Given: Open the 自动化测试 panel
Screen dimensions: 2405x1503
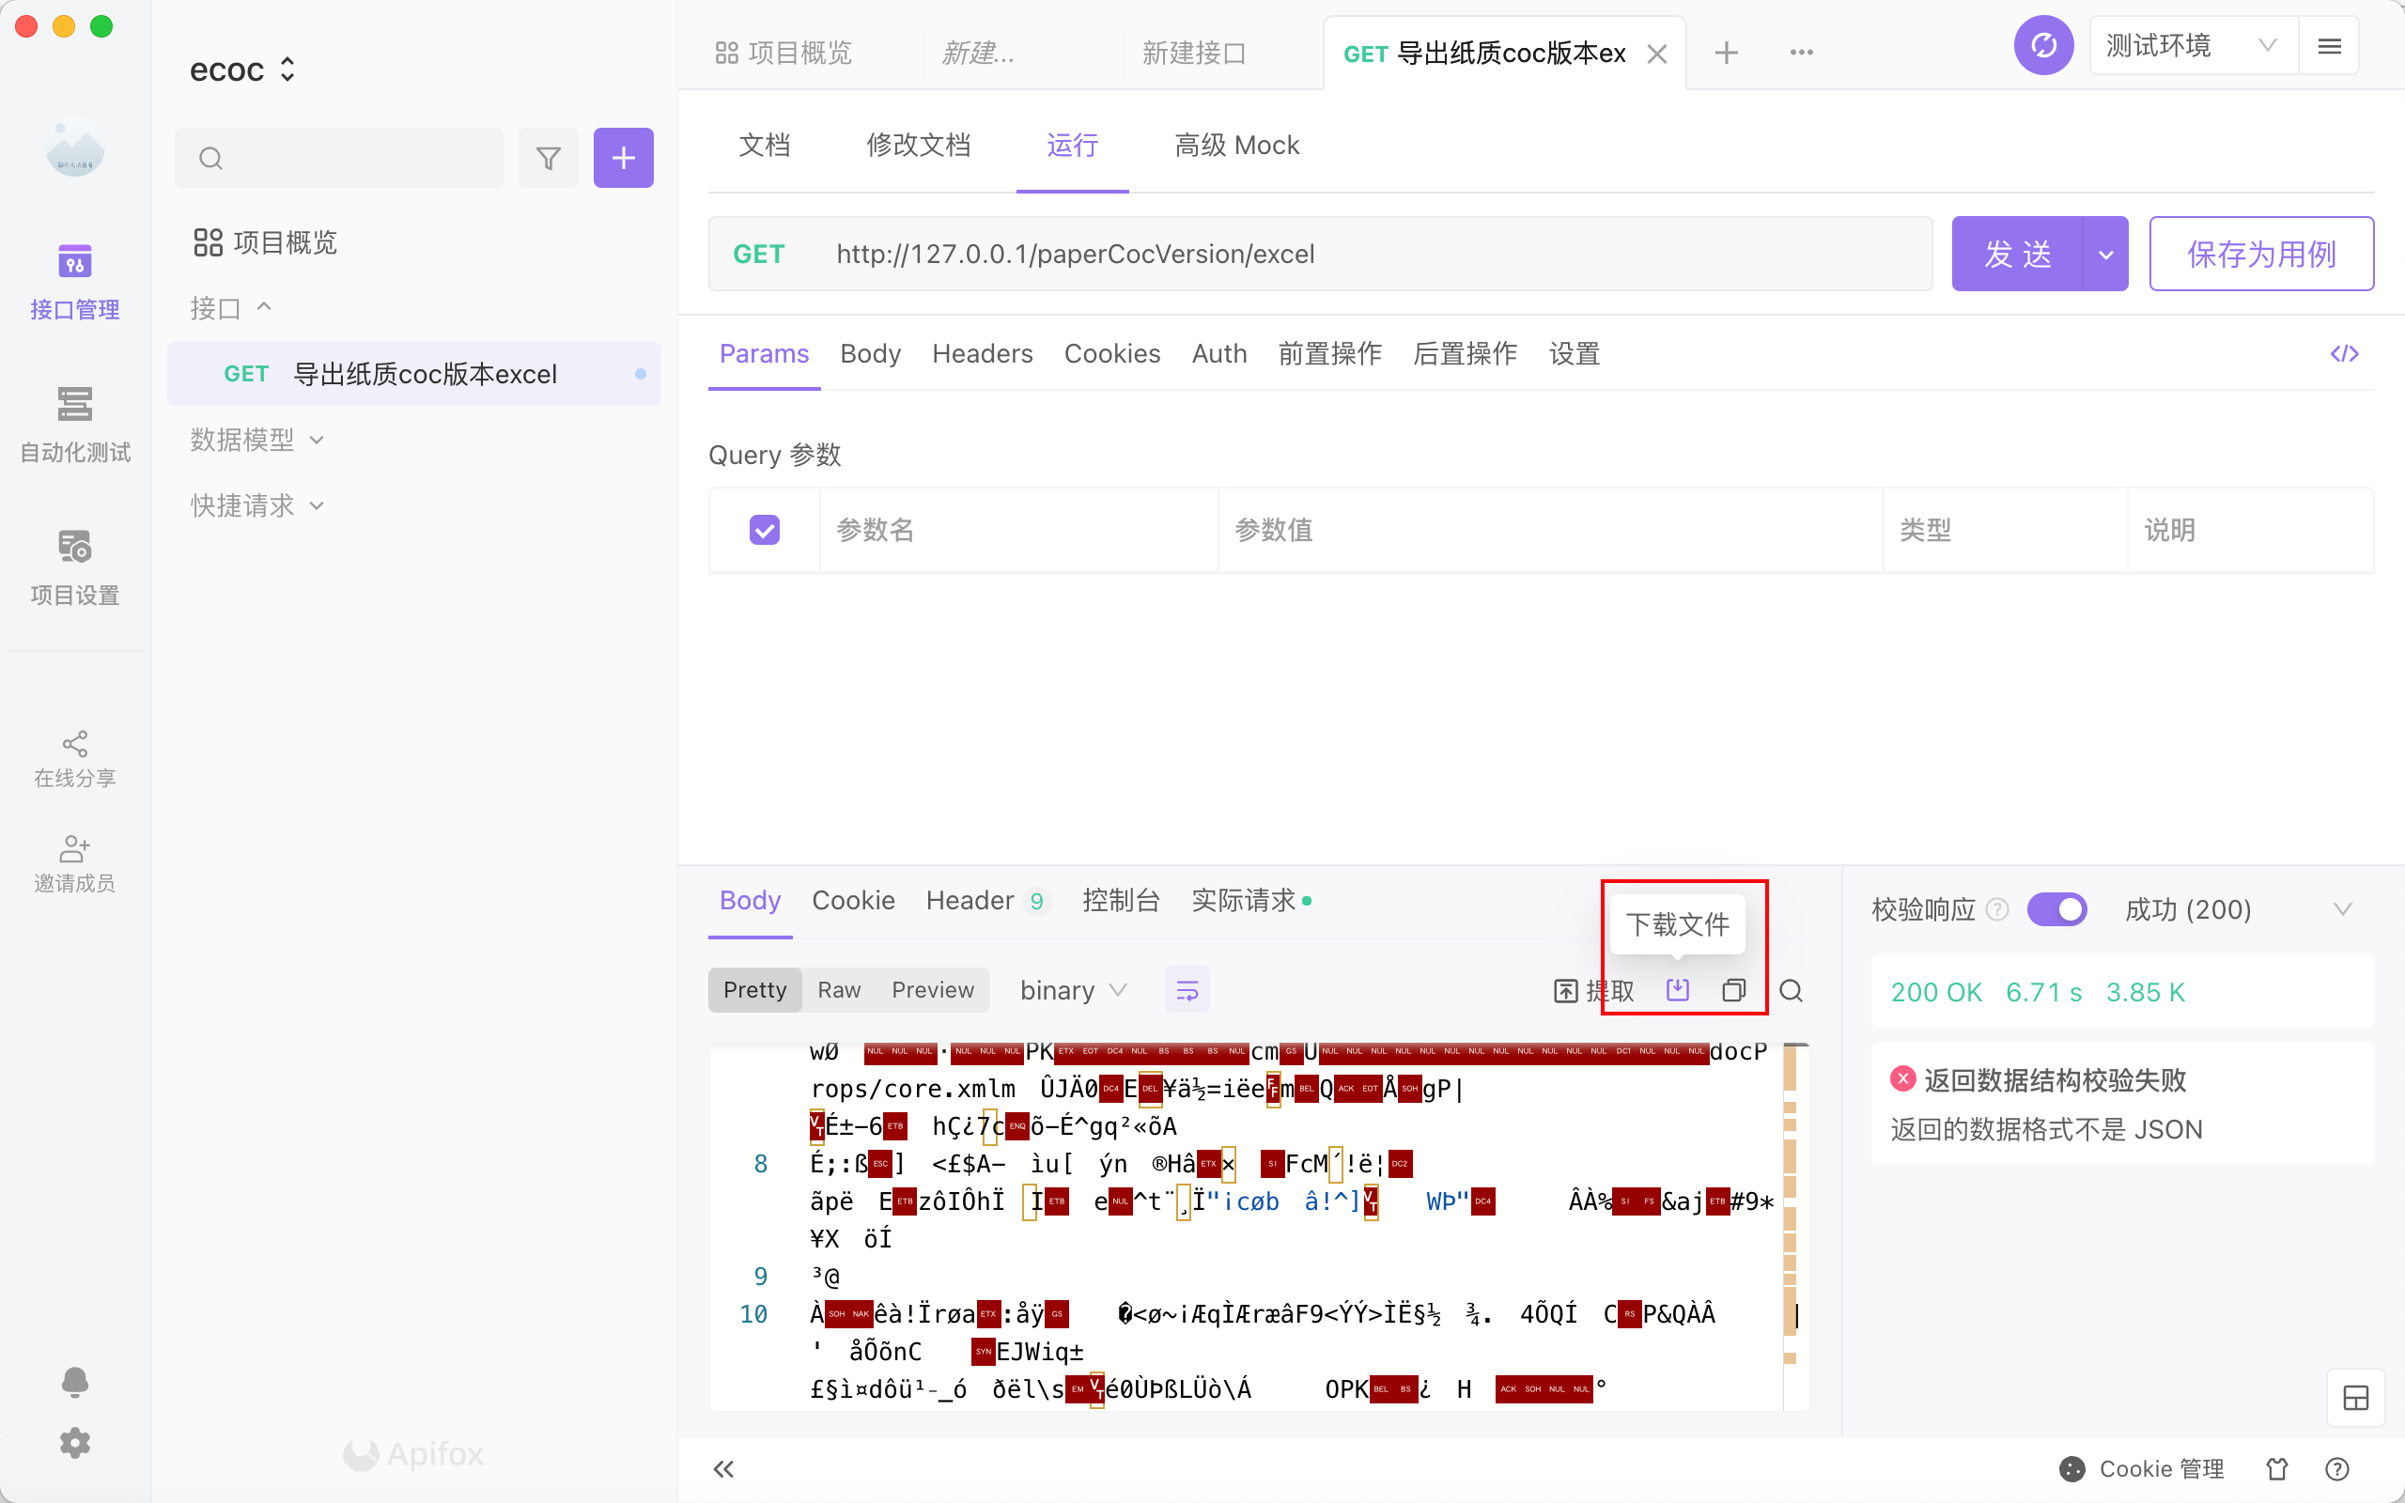Looking at the screenshot, I should click(x=74, y=425).
